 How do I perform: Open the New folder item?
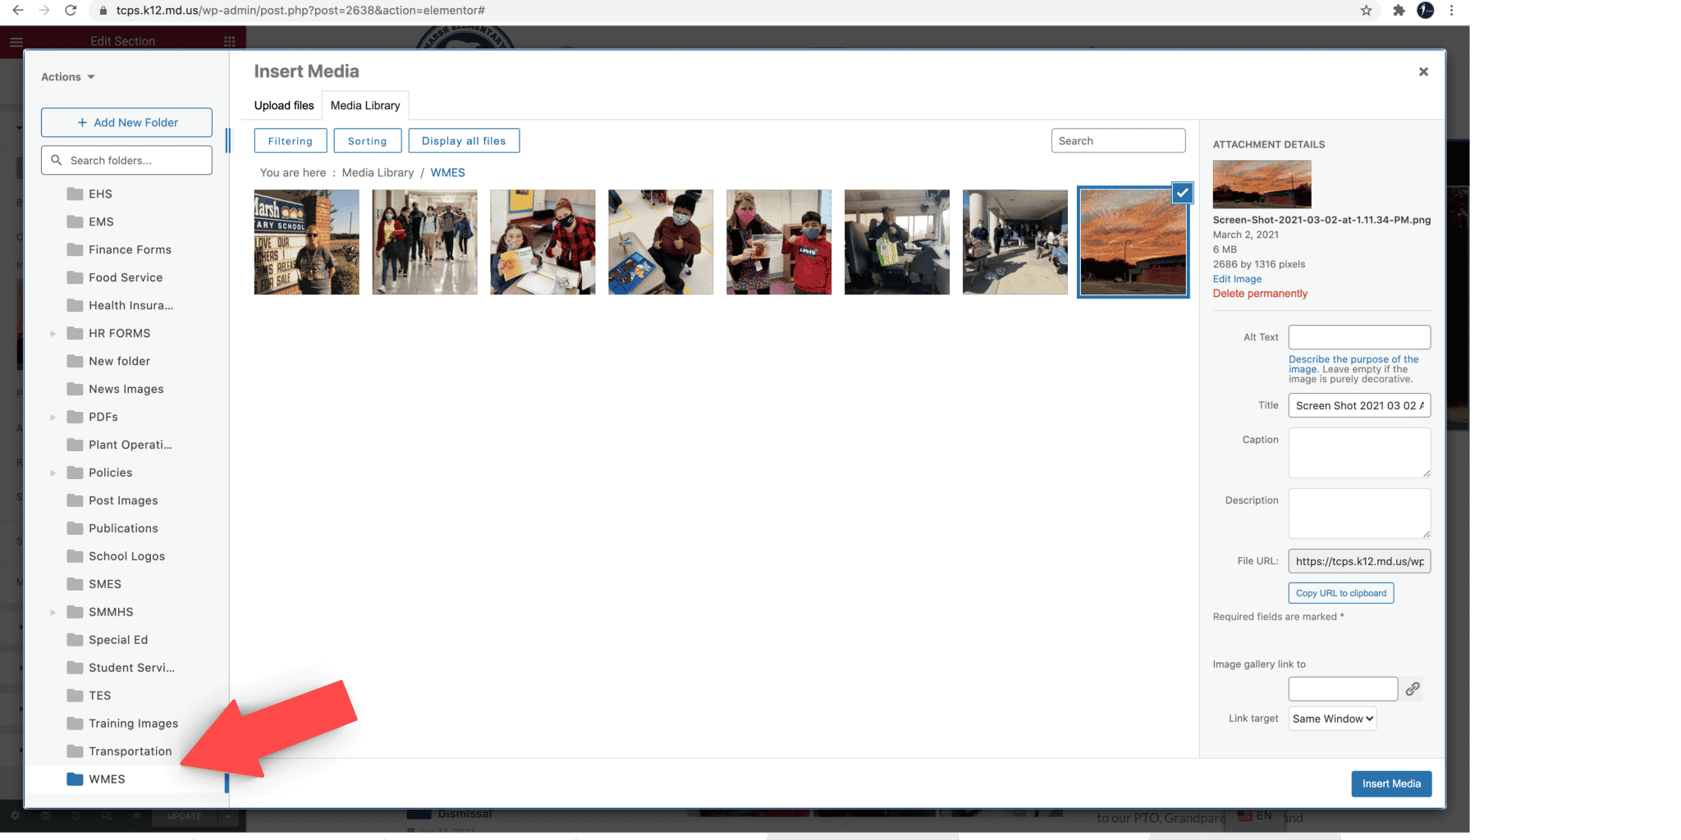coord(119,361)
